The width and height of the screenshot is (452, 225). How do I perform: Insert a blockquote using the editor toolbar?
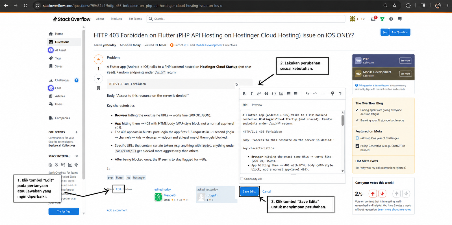pos(266,94)
